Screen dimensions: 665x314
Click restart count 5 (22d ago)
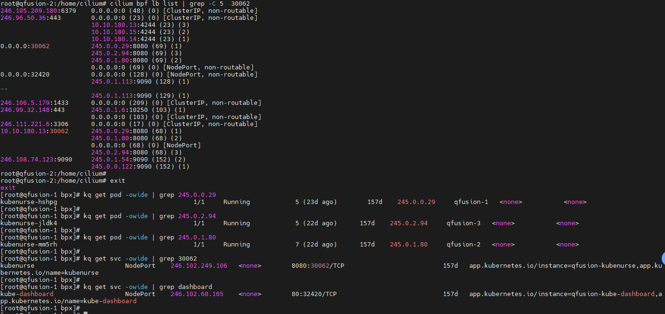(316, 223)
